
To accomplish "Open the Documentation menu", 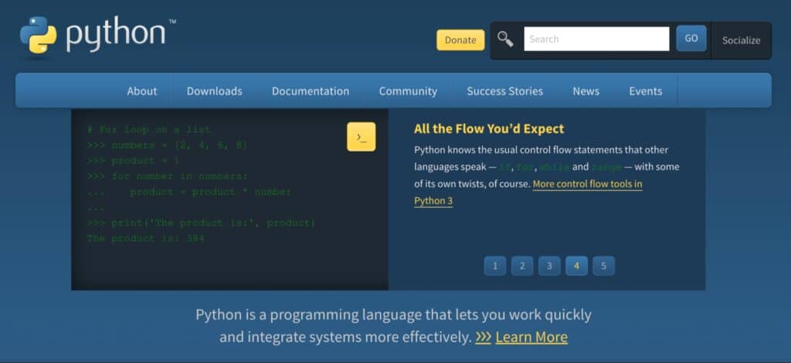I will 311,91.
